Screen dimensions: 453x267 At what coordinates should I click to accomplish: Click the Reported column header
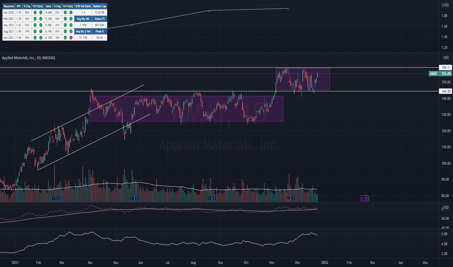9,6
